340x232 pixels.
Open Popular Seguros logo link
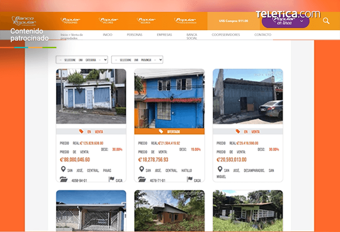click(x=146, y=21)
